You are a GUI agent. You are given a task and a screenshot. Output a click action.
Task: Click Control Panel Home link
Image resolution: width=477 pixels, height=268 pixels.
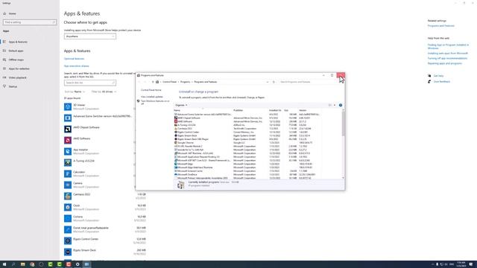[151, 90]
